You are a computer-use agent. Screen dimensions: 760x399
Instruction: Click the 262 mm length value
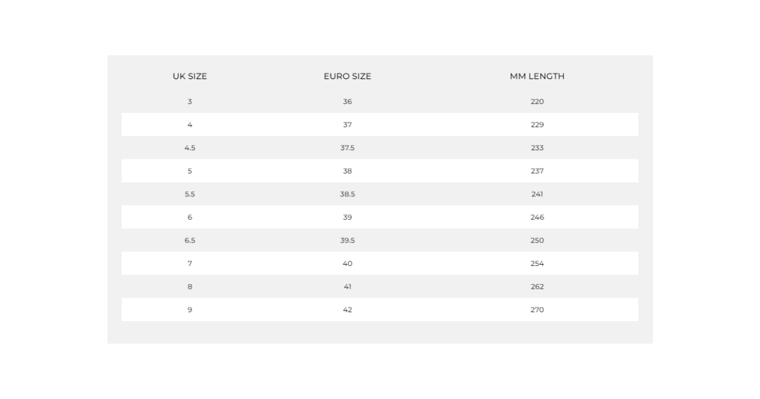pyautogui.click(x=537, y=286)
